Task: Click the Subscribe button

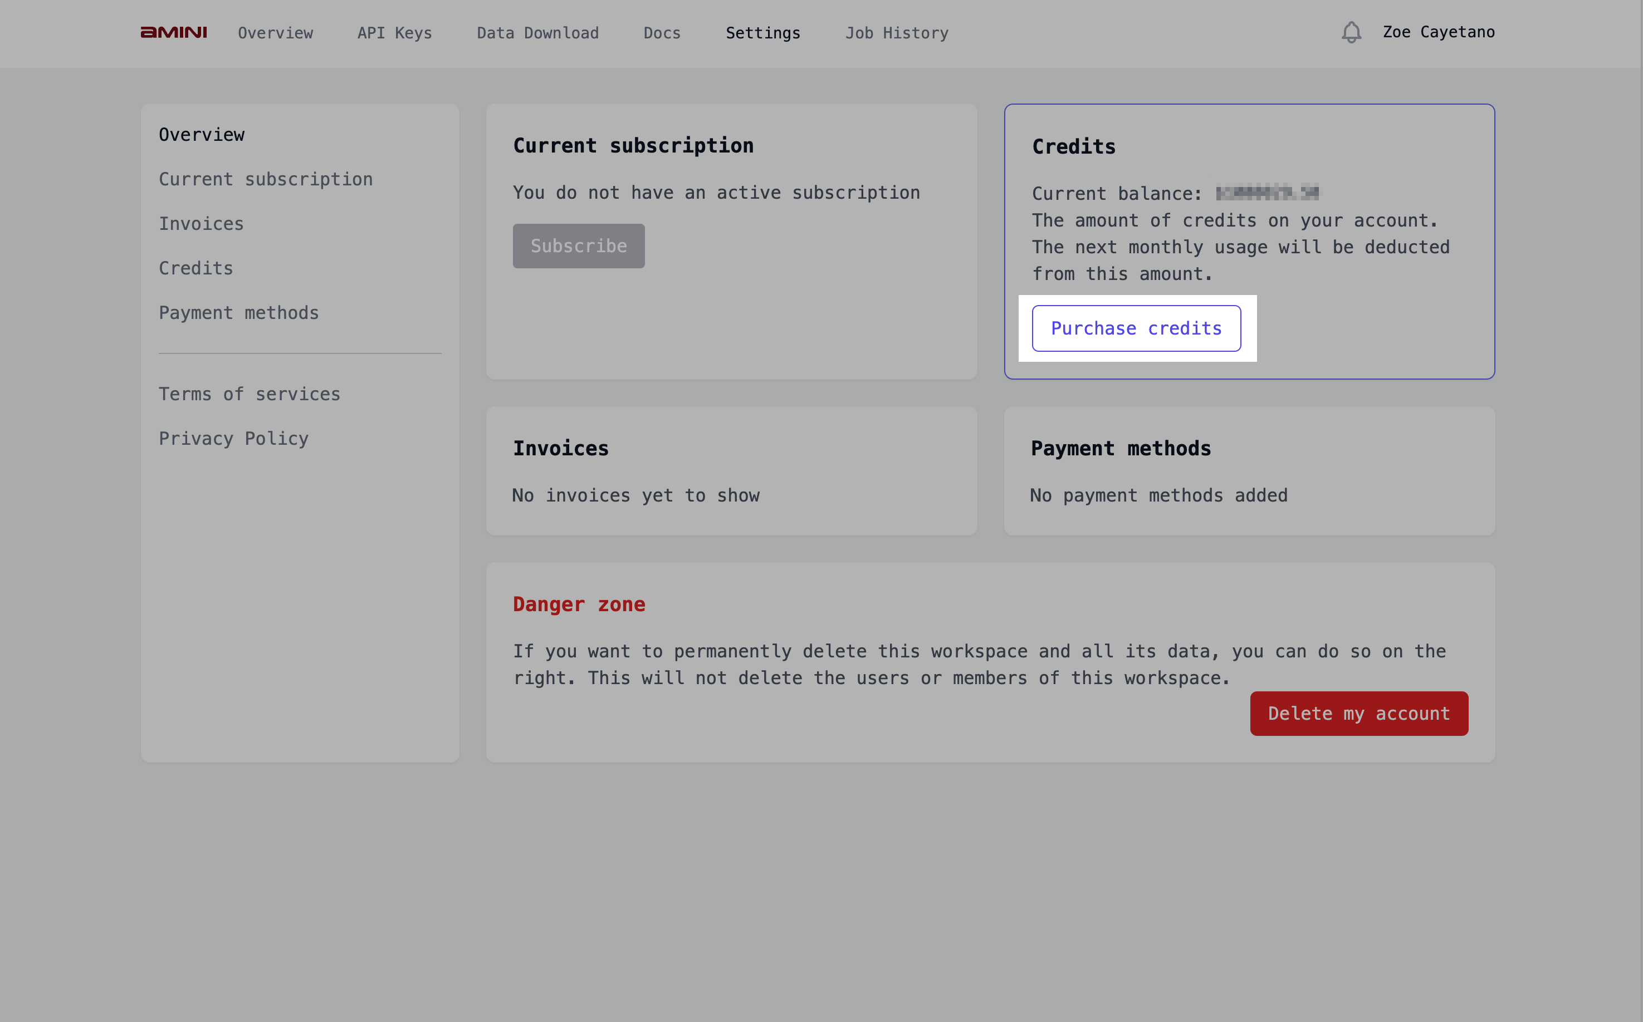Action: 578,246
